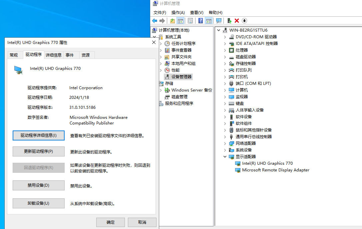Expand the 网络适配器 device category
Viewport: 362px width, 229px height.
tap(225, 143)
